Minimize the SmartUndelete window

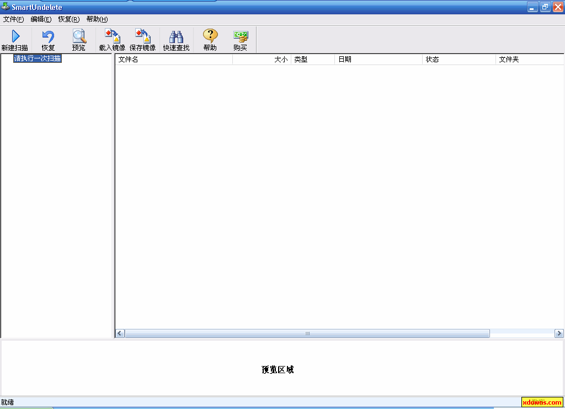(532, 7)
